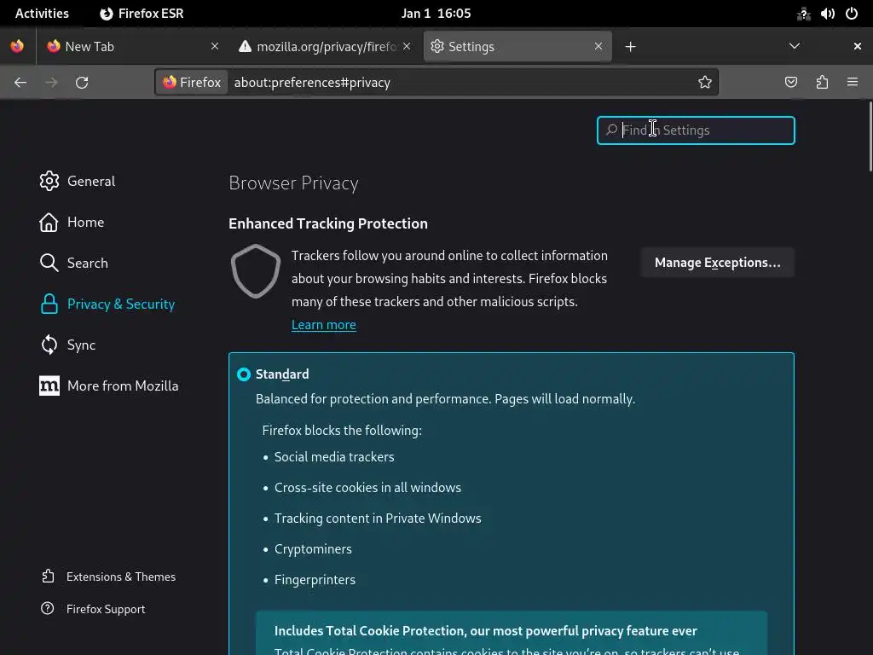Open a new tab with plus icon
Viewport: 873px width, 655px height.
point(631,47)
